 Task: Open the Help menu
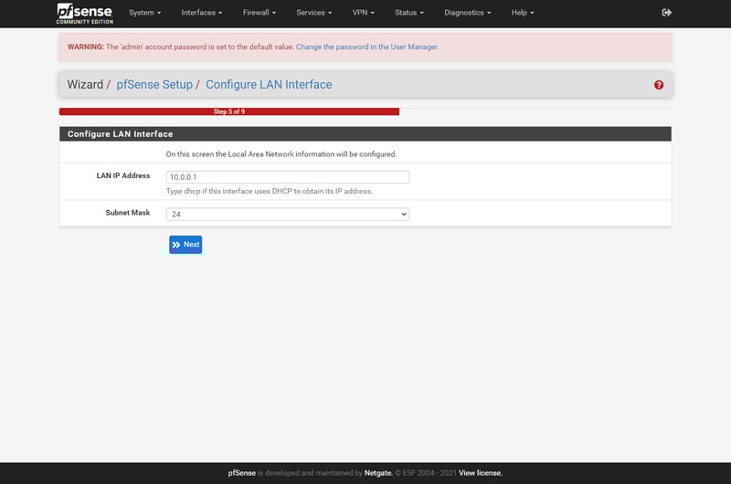[x=522, y=13]
